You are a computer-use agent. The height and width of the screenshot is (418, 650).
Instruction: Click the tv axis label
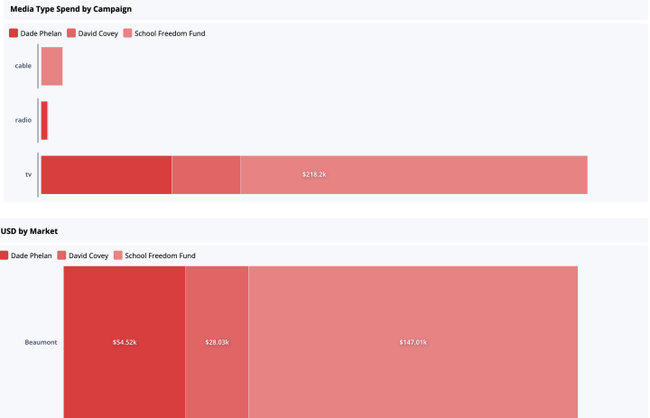(29, 174)
